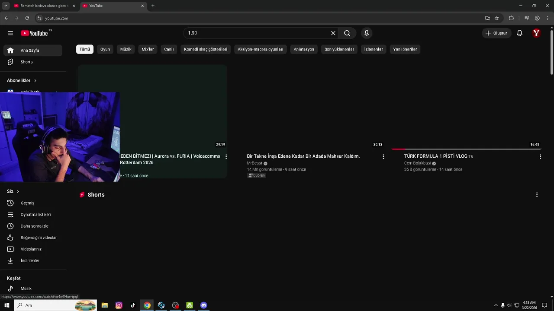This screenshot has height=311, width=554.
Task: Go to Ana Sayfa in sidebar
Action: tap(33, 51)
